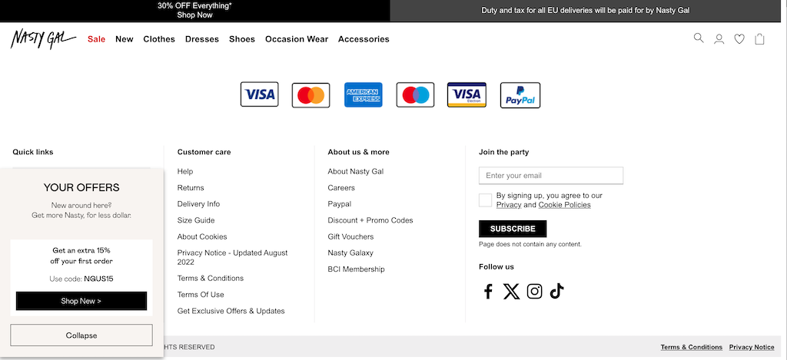
Task: Tick the newsletter privacy agreement checkbox
Action: [x=486, y=200]
